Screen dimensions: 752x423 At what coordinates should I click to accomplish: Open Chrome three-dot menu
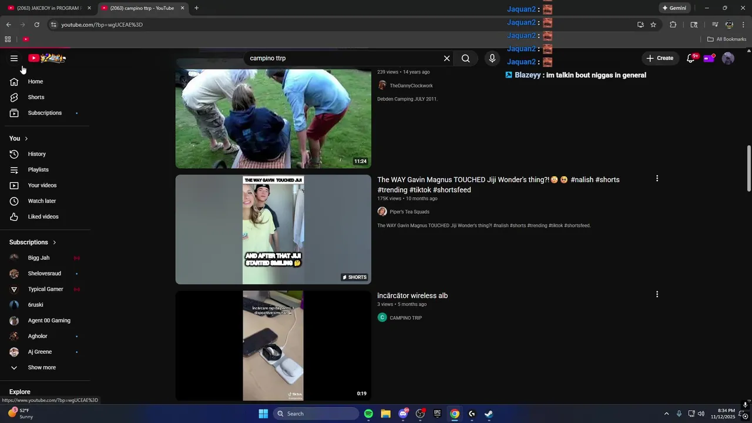point(744,25)
